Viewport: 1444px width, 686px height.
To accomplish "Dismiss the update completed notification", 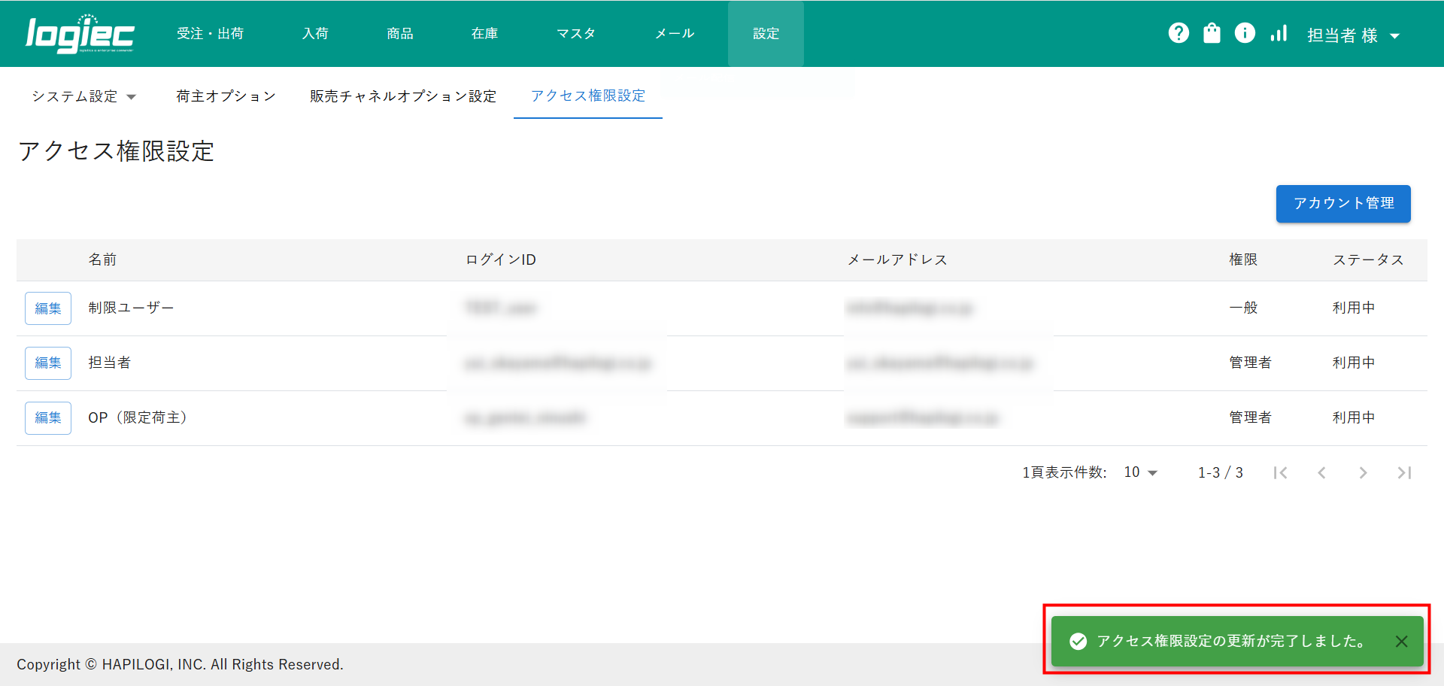I will click(1401, 642).
